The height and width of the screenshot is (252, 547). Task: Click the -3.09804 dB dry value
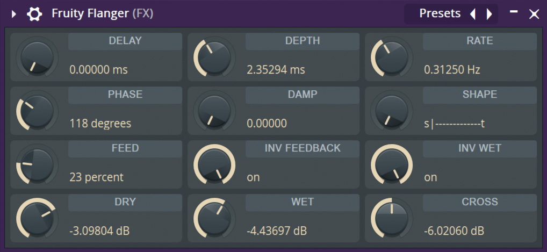coord(99,231)
